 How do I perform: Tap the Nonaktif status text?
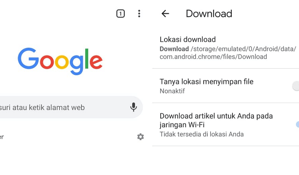point(172,91)
